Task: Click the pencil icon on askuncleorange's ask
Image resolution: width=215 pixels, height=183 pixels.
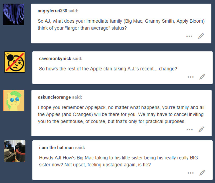Action: pos(202,129)
